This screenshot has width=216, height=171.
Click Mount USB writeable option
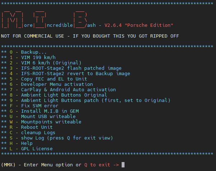click(48, 117)
